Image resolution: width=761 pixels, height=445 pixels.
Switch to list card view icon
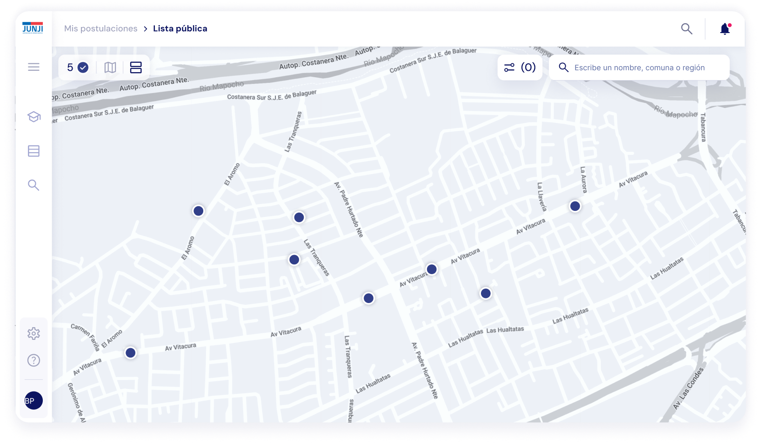[136, 67]
